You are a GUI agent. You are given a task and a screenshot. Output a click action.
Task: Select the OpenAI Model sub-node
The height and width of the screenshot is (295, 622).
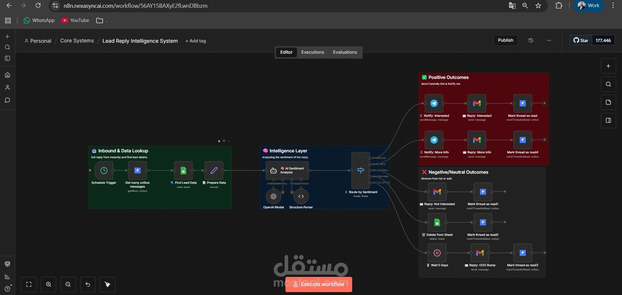273,196
